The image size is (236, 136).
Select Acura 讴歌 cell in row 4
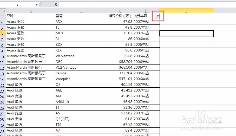pyautogui.click(x=31, y=22)
